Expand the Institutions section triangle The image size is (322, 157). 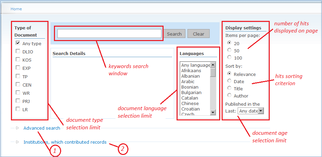click(17, 142)
